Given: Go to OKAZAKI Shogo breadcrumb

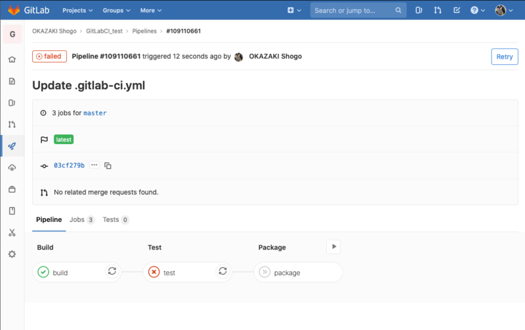Looking at the screenshot, I should point(54,31).
